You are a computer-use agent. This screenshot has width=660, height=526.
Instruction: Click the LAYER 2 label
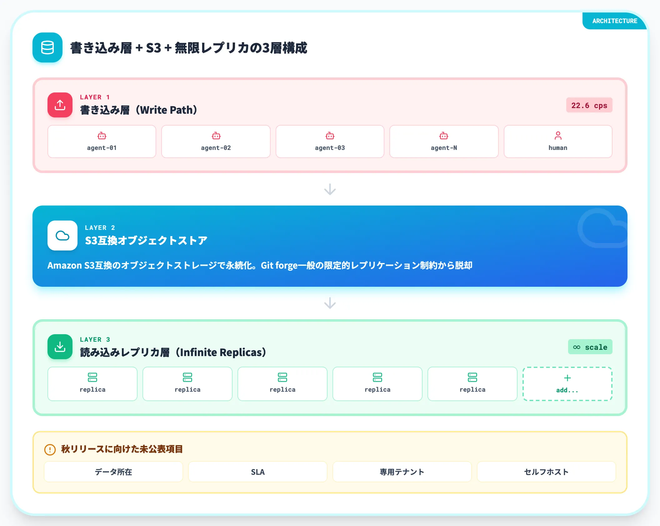click(100, 228)
